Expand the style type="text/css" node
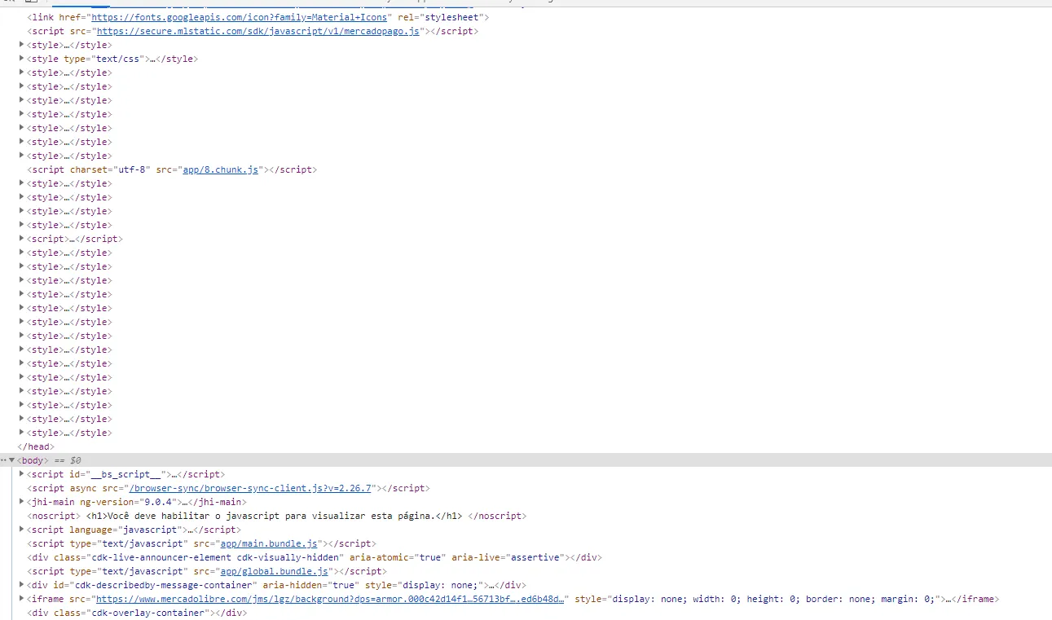Image resolution: width=1052 pixels, height=620 pixels. point(22,59)
